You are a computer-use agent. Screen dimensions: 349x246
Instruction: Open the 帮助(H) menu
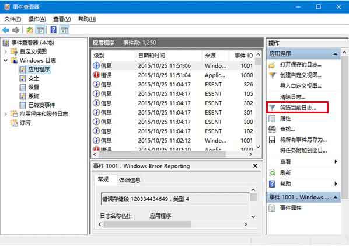(x=88, y=19)
